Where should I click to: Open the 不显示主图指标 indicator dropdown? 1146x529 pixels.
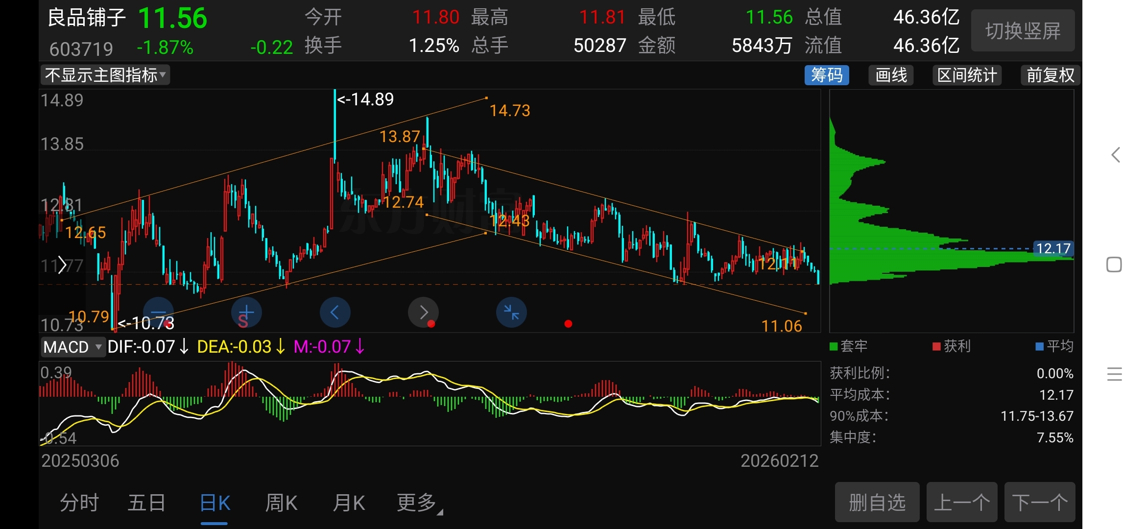(105, 75)
